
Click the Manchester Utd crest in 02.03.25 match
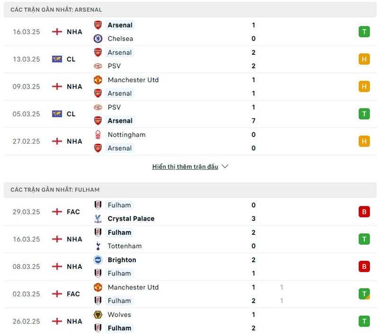pos(98,287)
